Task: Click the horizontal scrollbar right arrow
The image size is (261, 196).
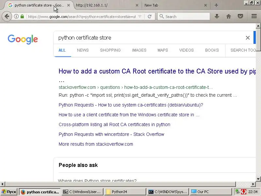Action: 253,184
